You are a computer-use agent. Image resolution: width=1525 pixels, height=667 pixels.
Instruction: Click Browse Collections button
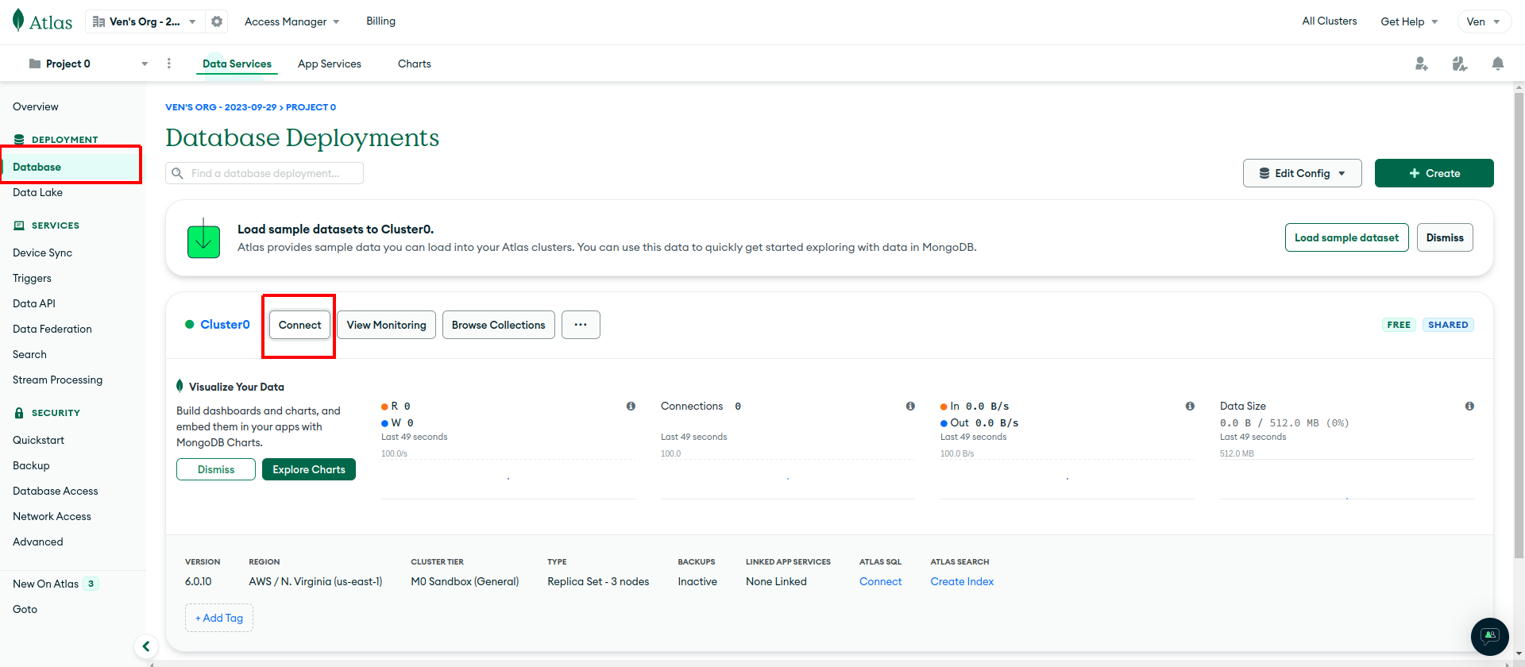coord(498,325)
